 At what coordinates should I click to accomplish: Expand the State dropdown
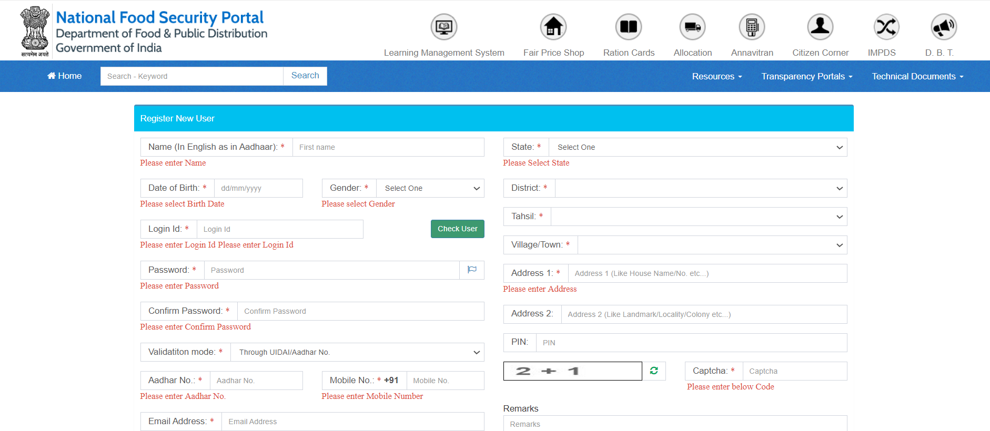tap(698, 147)
